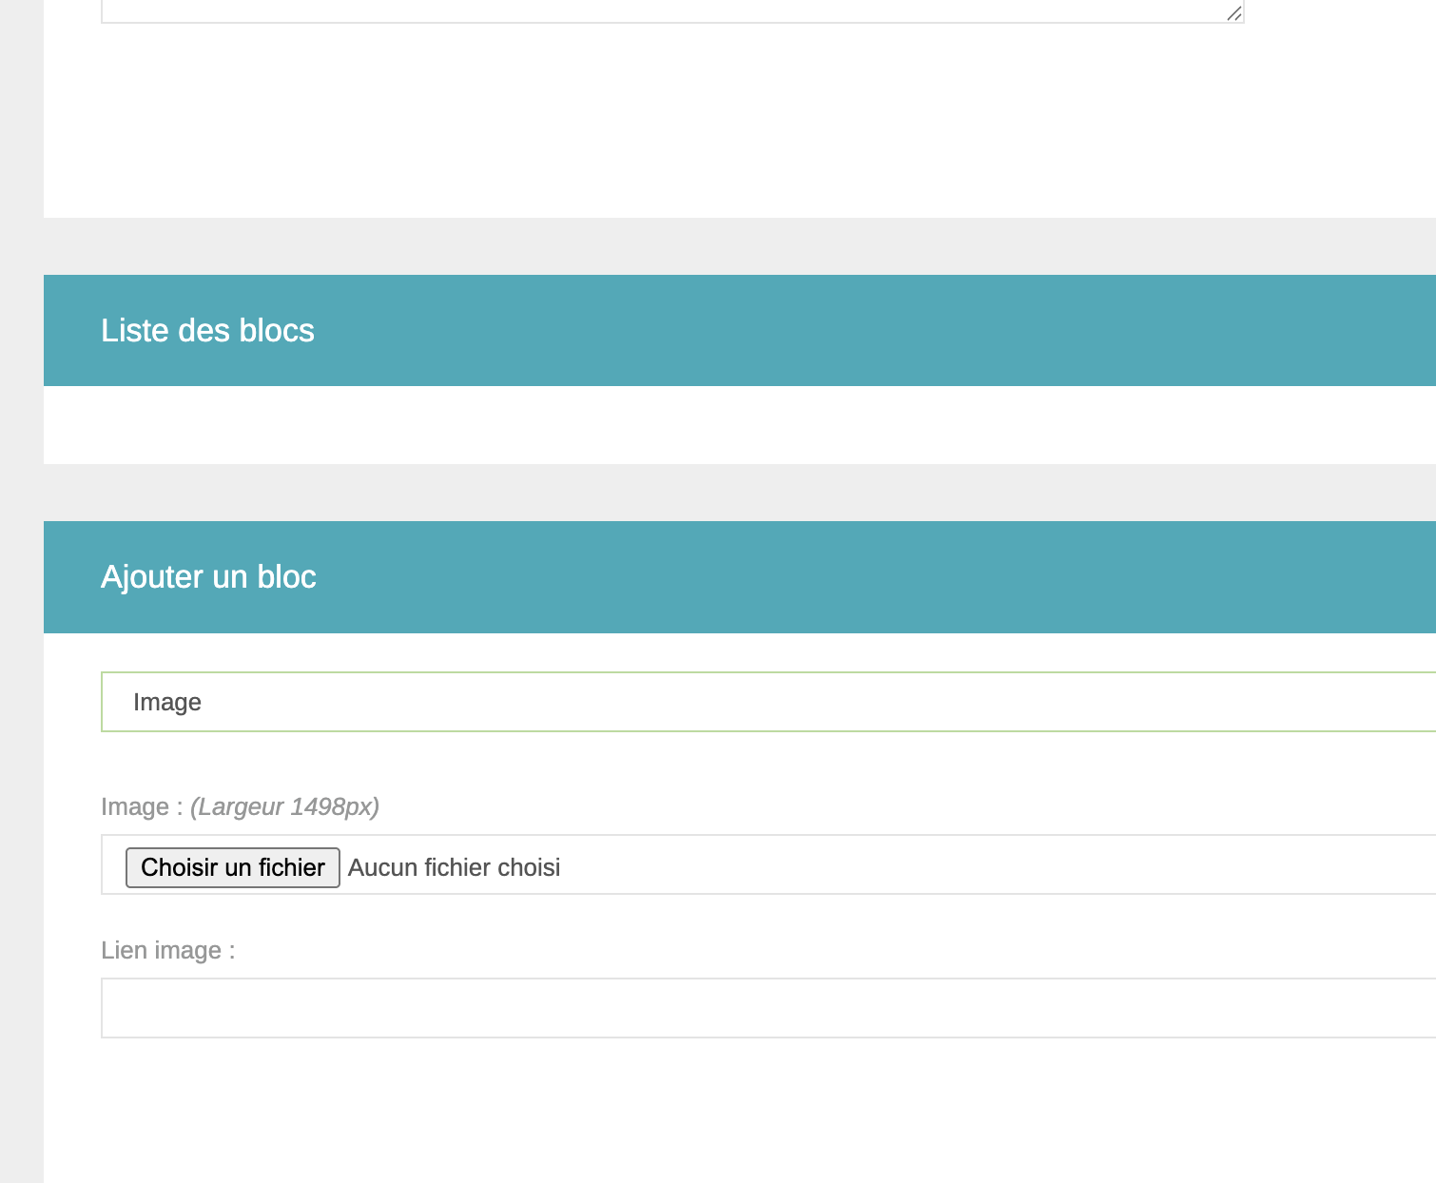Click the Liste des blocs heading text
The image size is (1436, 1183).
point(207,330)
